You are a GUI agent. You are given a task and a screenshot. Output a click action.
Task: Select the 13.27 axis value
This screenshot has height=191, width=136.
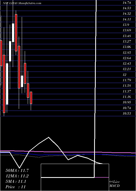click(127, 41)
